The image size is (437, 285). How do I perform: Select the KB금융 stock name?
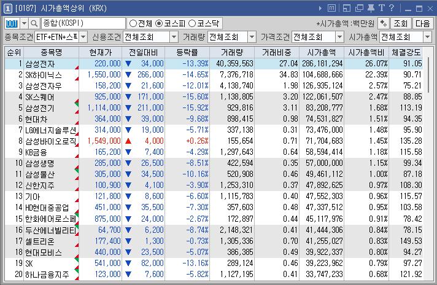pos(36,152)
